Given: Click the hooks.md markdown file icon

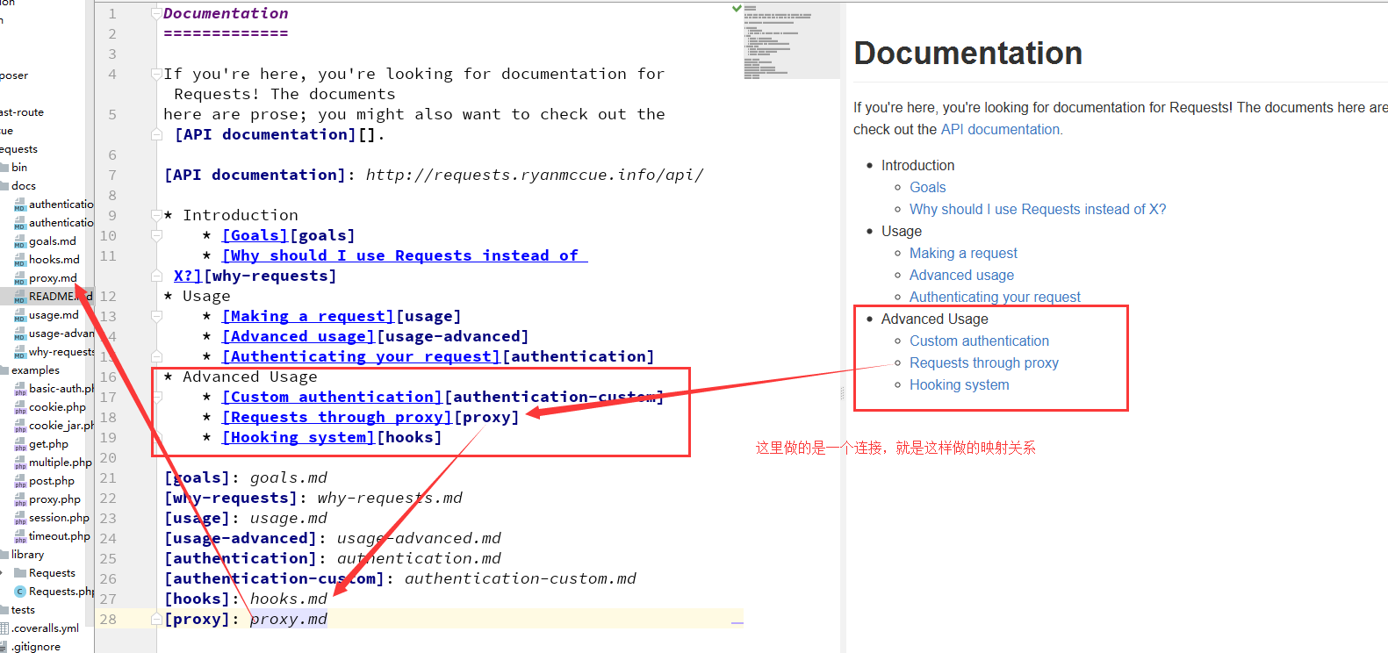Looking at the screenshot, I should click(x=19, y=261).
